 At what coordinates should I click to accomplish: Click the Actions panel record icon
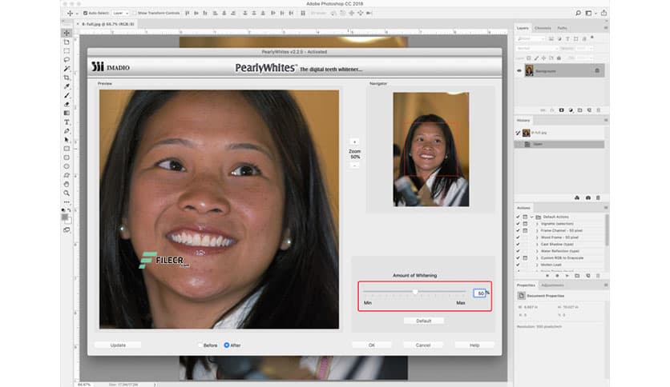point(557,276)
